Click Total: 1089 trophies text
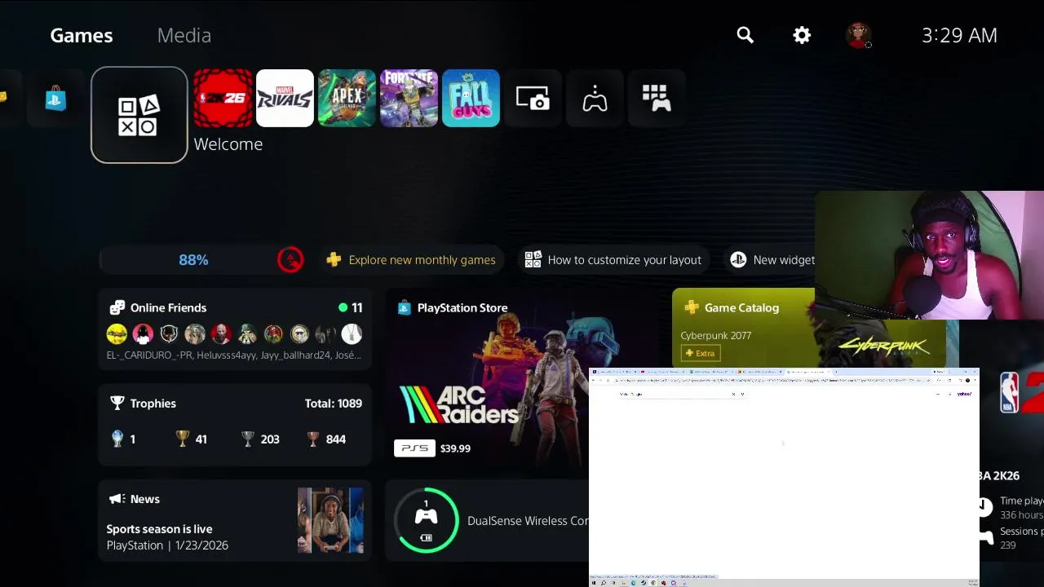The width and height of the screenshot is (1044, 587). pyautogui.click(x=333, y=404)
